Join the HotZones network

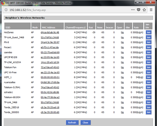tap(148, 32)
